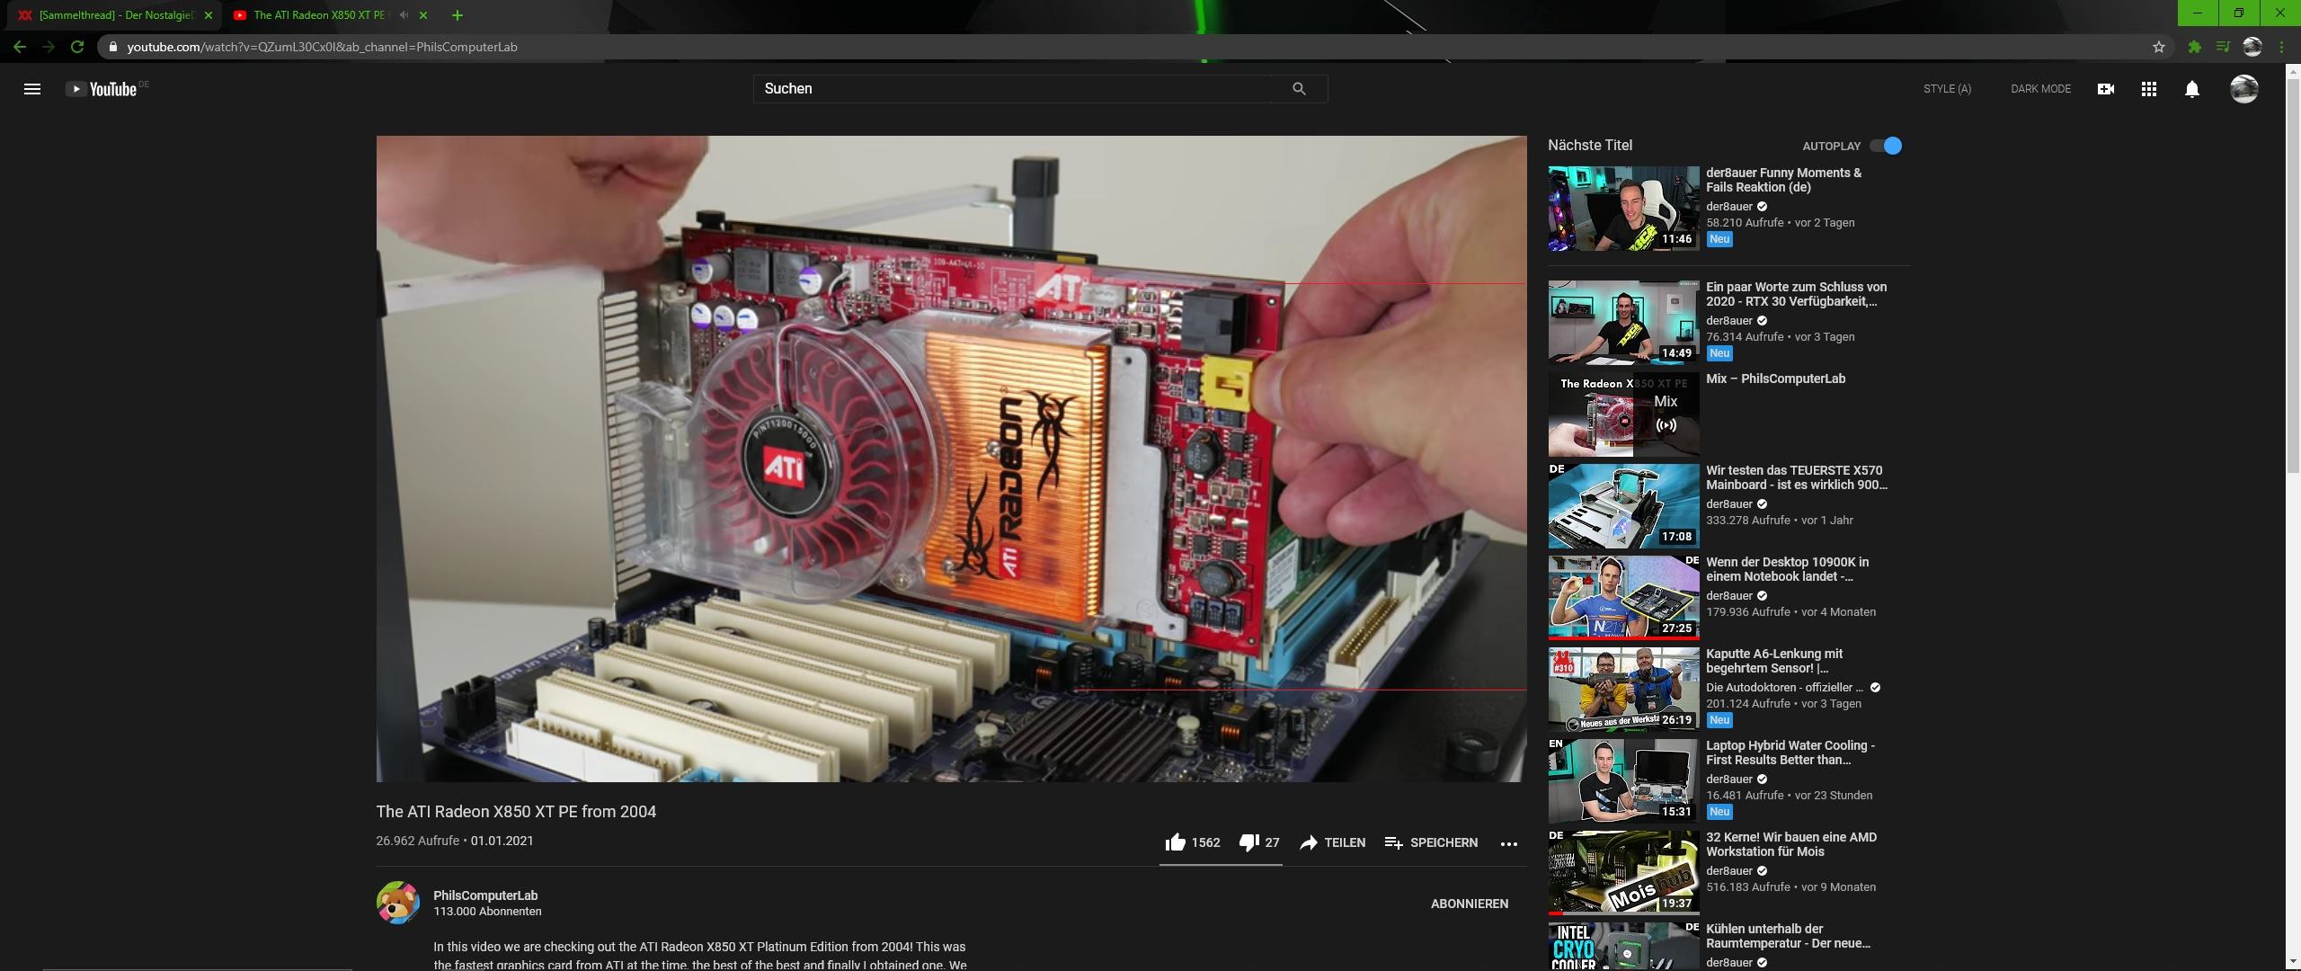The width and height of the screenshot is (2301, 971).
Task: Open '32 Kerne!' AMD Workstation thumbnail
Action: click(x=1623, y=872)
